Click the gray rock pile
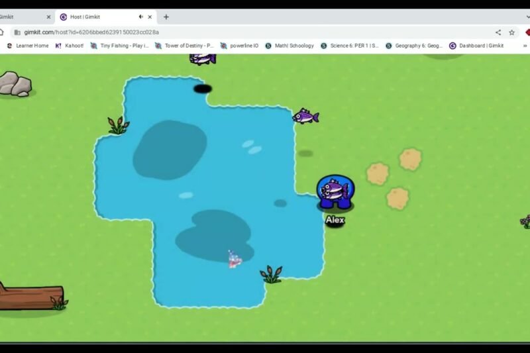Image resolution: width=530 pixels, height=353 pixels. [15, 83]
